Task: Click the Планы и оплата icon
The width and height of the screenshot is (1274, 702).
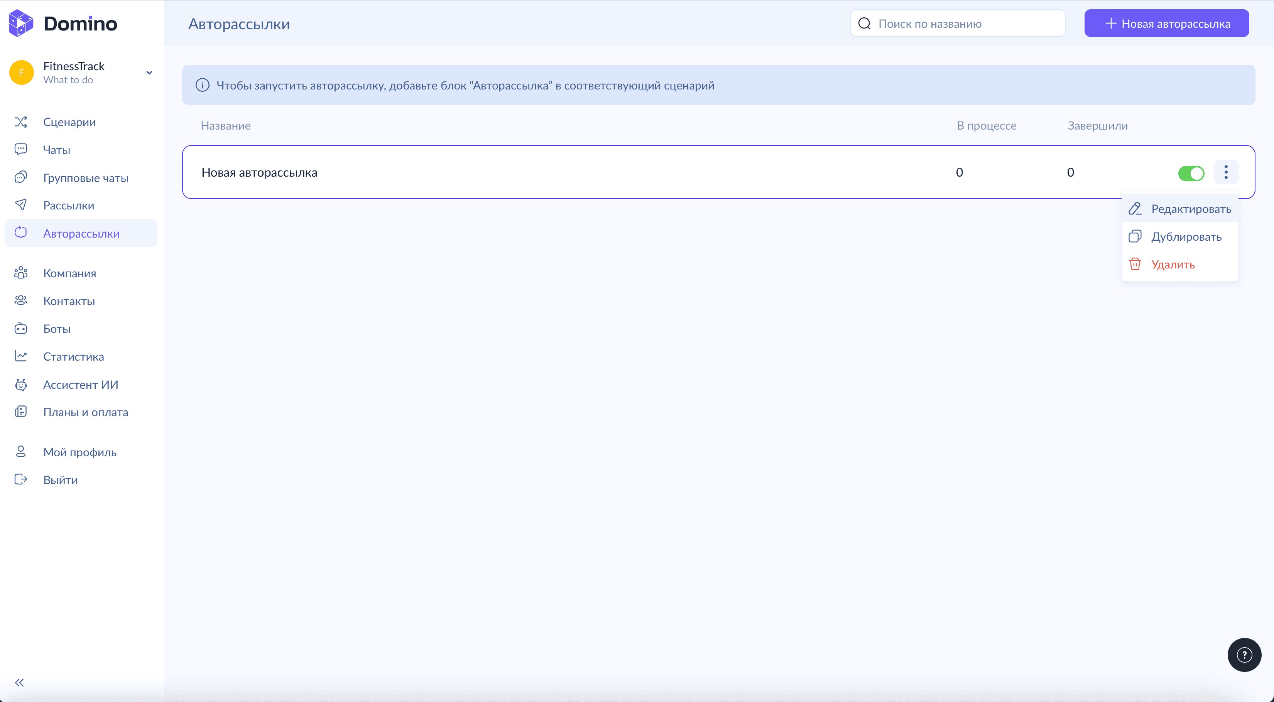Action: coord(21,412)
